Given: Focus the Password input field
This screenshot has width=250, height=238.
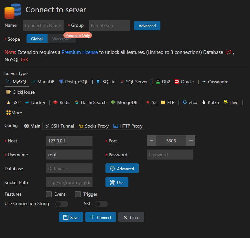Looking at the screenshot, I should click(x=170, y=155).
